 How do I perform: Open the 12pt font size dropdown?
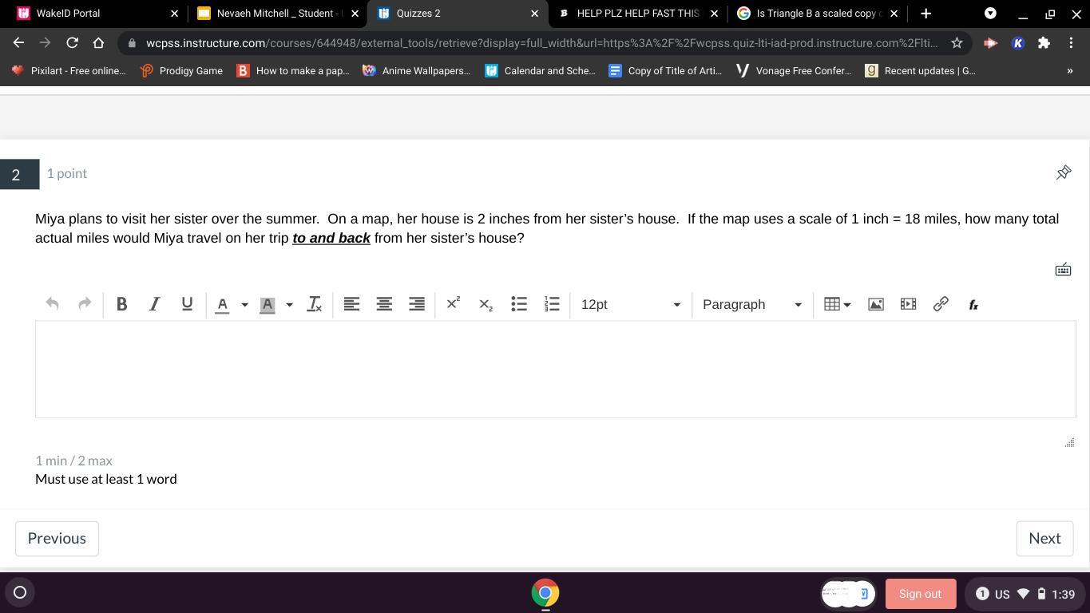631,304
